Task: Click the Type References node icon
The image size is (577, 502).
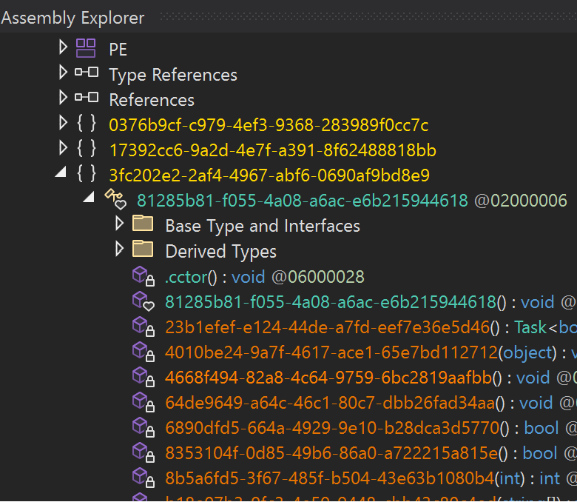Action: pos(87,74)
